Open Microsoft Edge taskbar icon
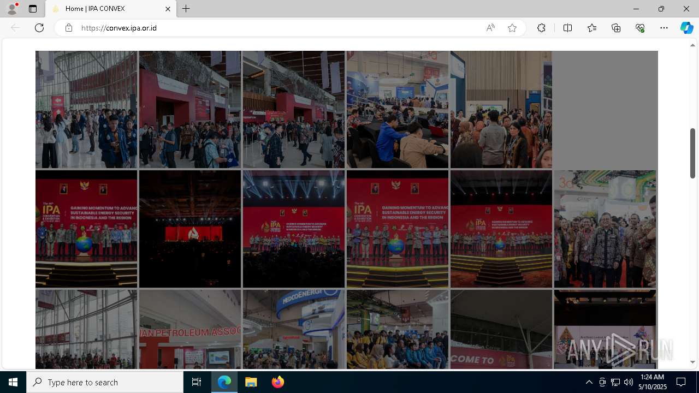Screen dimensions: 699x393 tap(224, 382)
